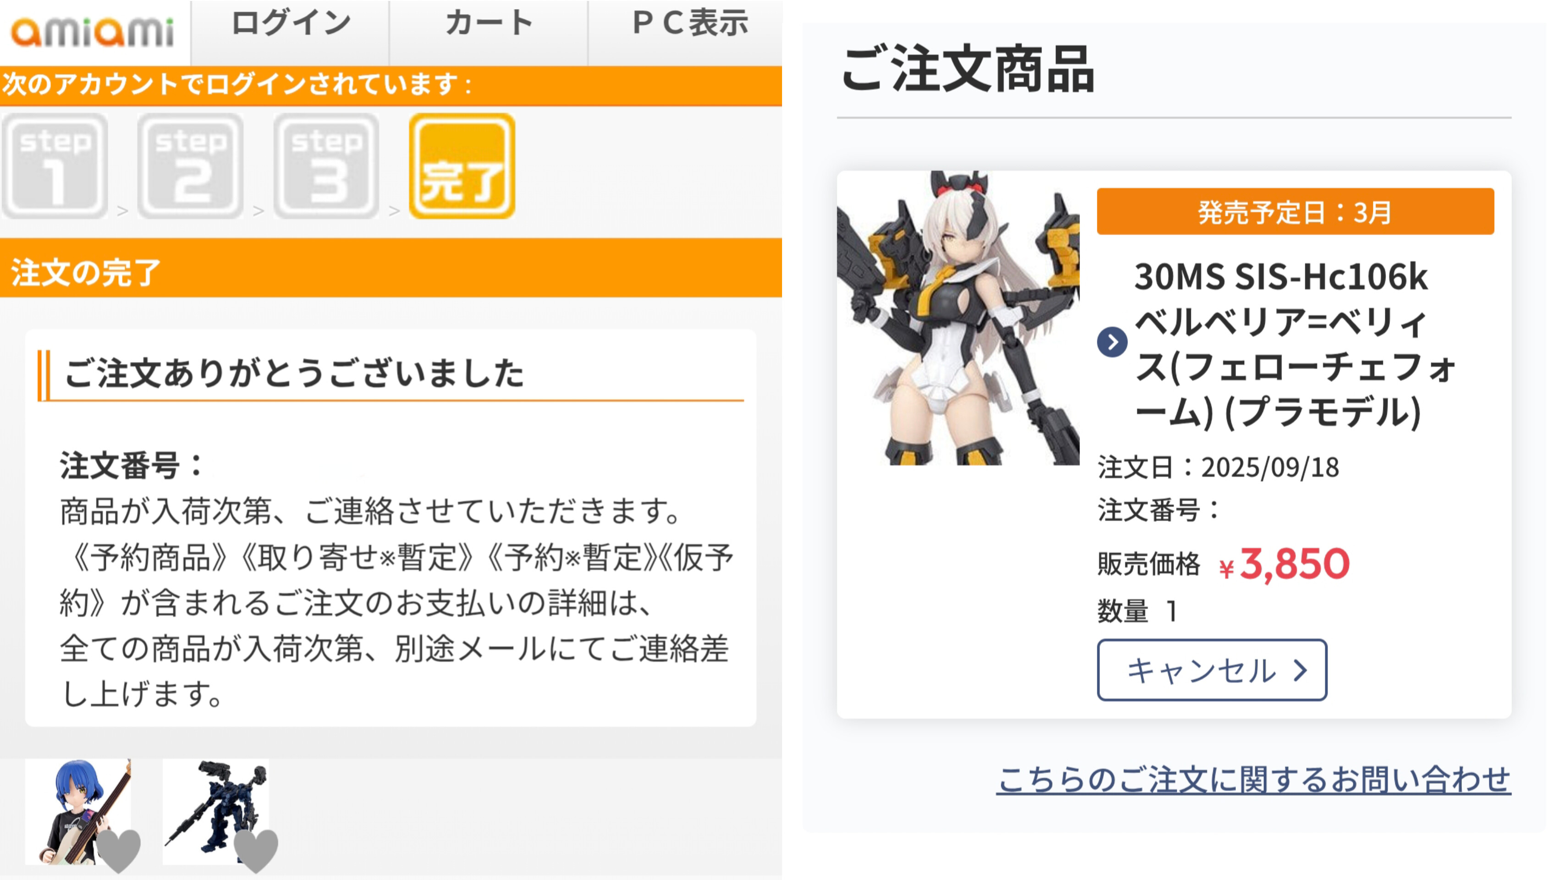The image size is (1565, 880).
Task: Select the step 3 progress icon
Action: coord(327,166)
